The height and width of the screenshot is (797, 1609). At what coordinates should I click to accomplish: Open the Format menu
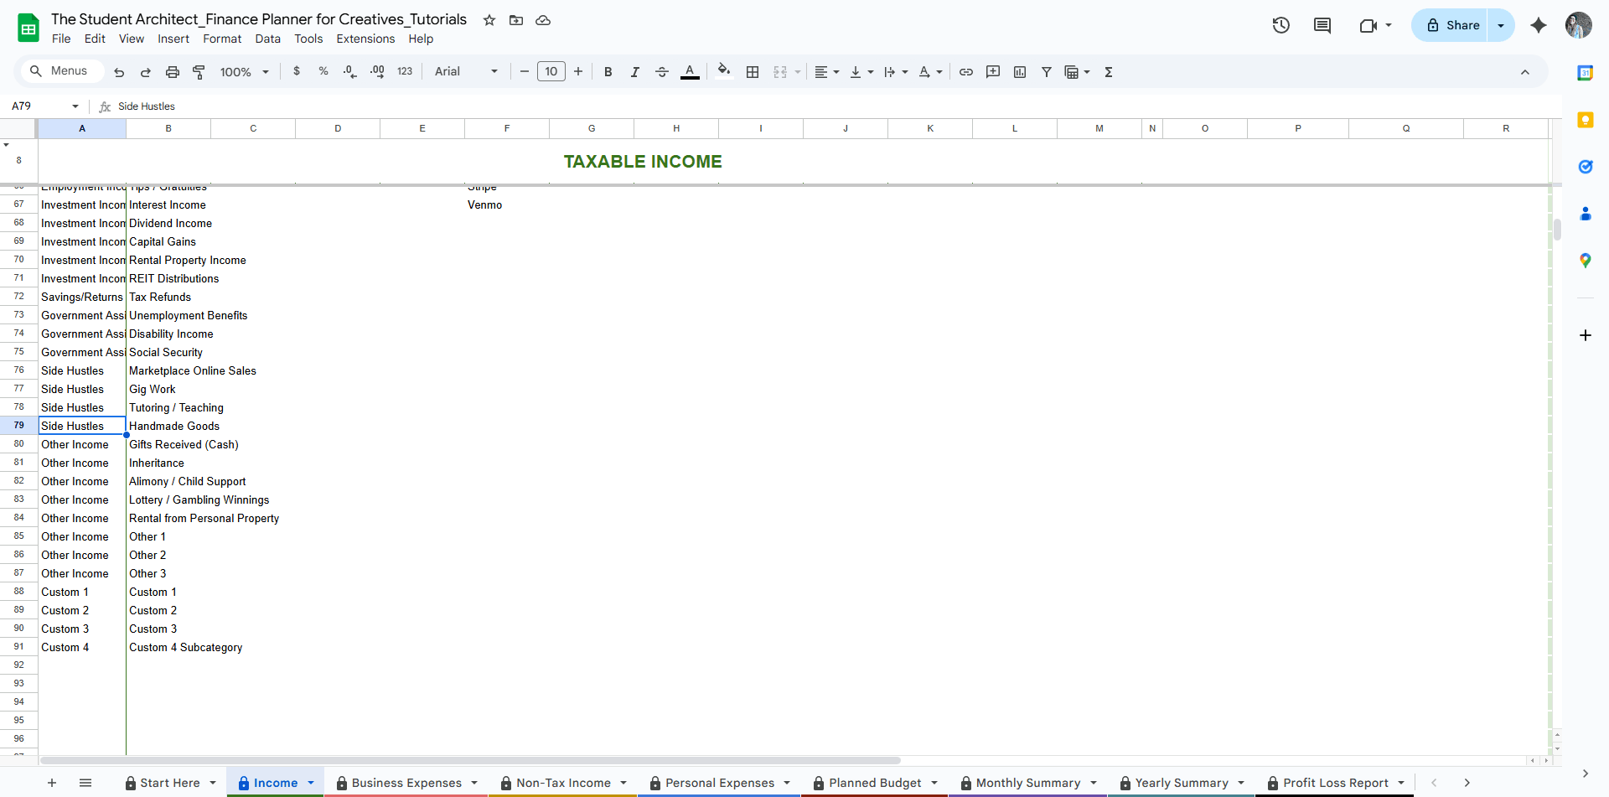pyautogui.click(x=222, y=39)
